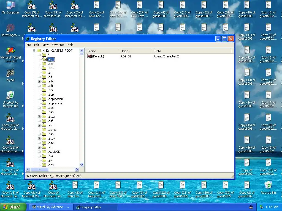Select the .appref-ms key
Image resolution: width=282 pixels, height=211 pixels.
(55, 103)
